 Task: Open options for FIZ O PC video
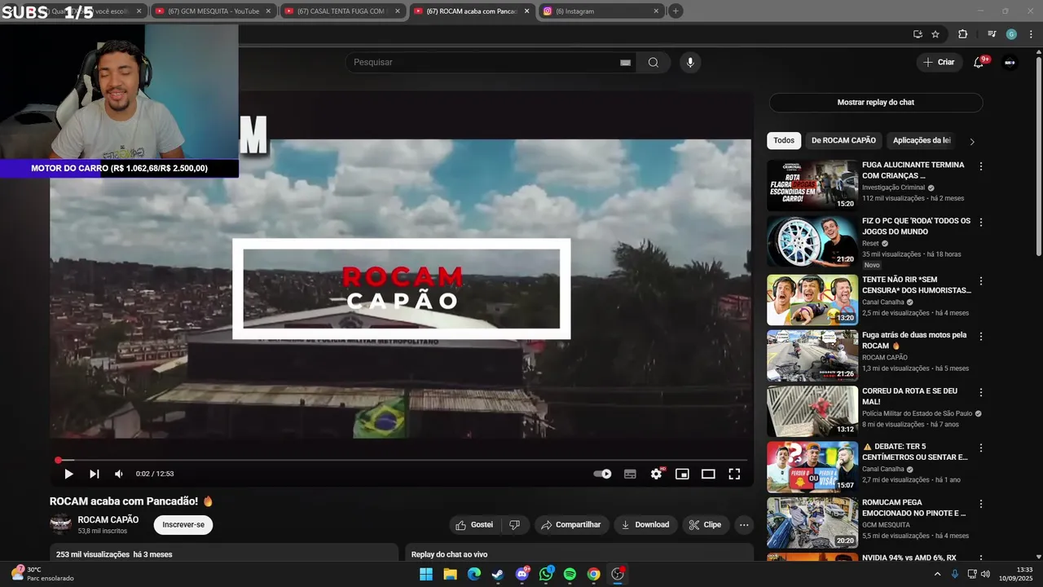point(981,222)
